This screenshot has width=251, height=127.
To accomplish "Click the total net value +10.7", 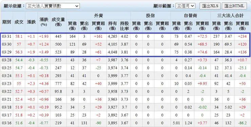I will pyautogui.click(x=242, y=60).
